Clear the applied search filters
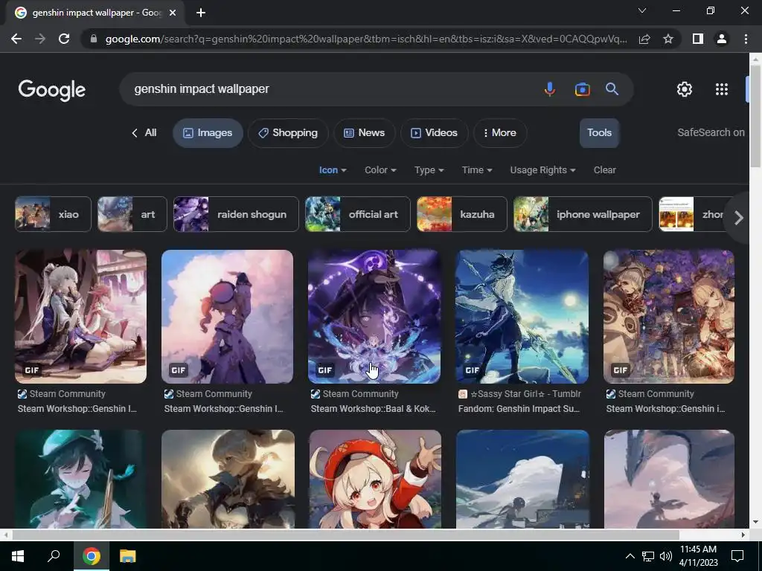The image size is (762, 571). (x=604, y=170)
